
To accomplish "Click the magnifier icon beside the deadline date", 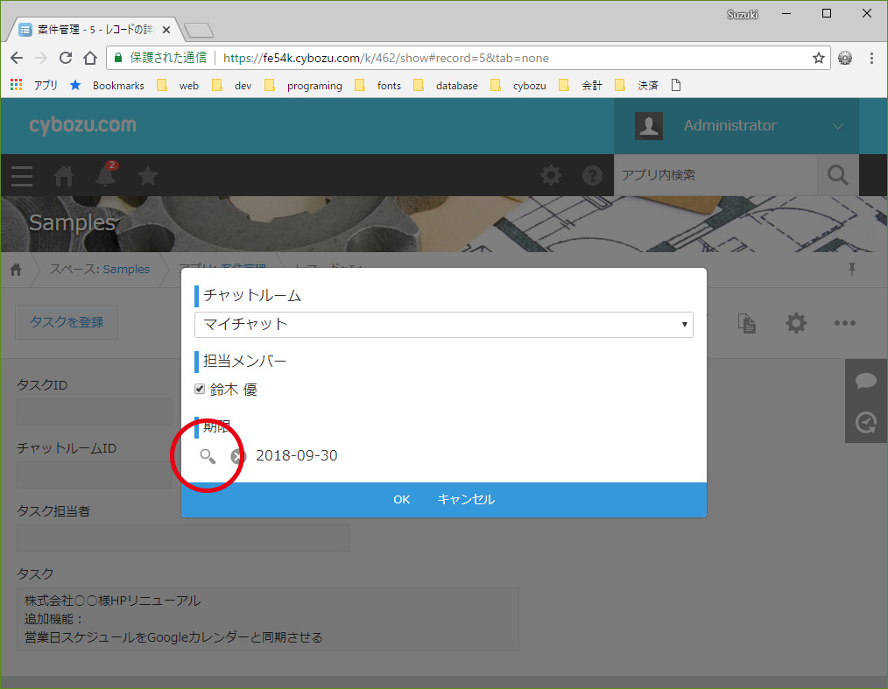I will (208, 456).
